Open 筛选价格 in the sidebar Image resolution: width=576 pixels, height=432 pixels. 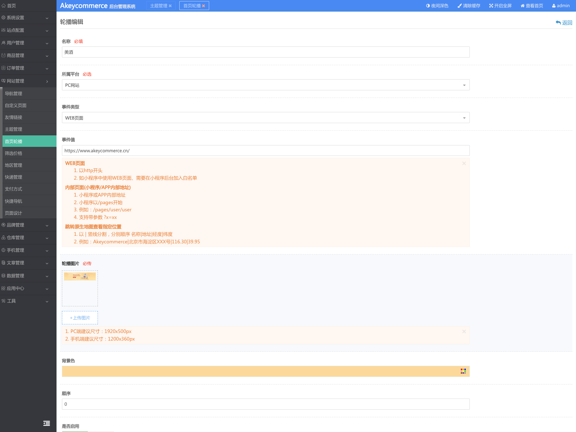click(30, 153)
